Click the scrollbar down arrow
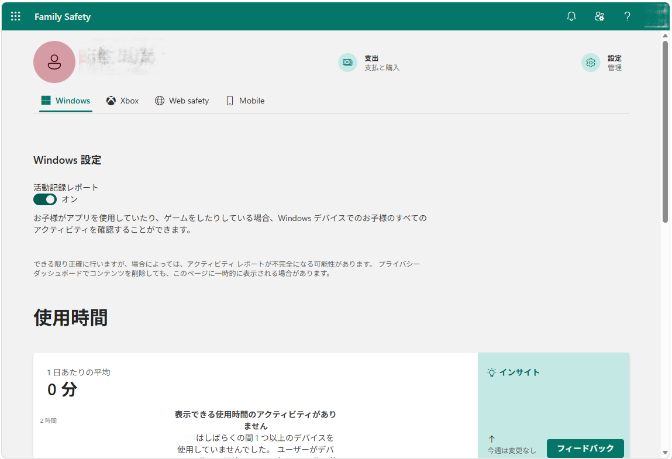This screenshot has width=672, height=459. pos(665,453)
